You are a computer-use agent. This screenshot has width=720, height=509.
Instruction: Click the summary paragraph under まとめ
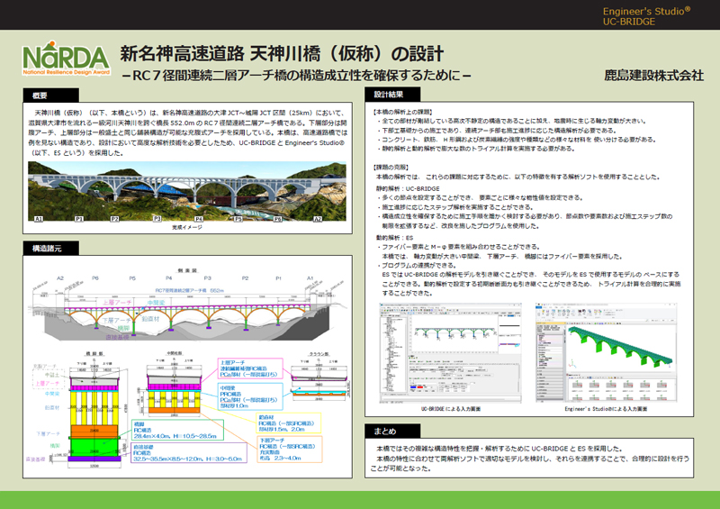pyautogui.click(x=529, y=459)
